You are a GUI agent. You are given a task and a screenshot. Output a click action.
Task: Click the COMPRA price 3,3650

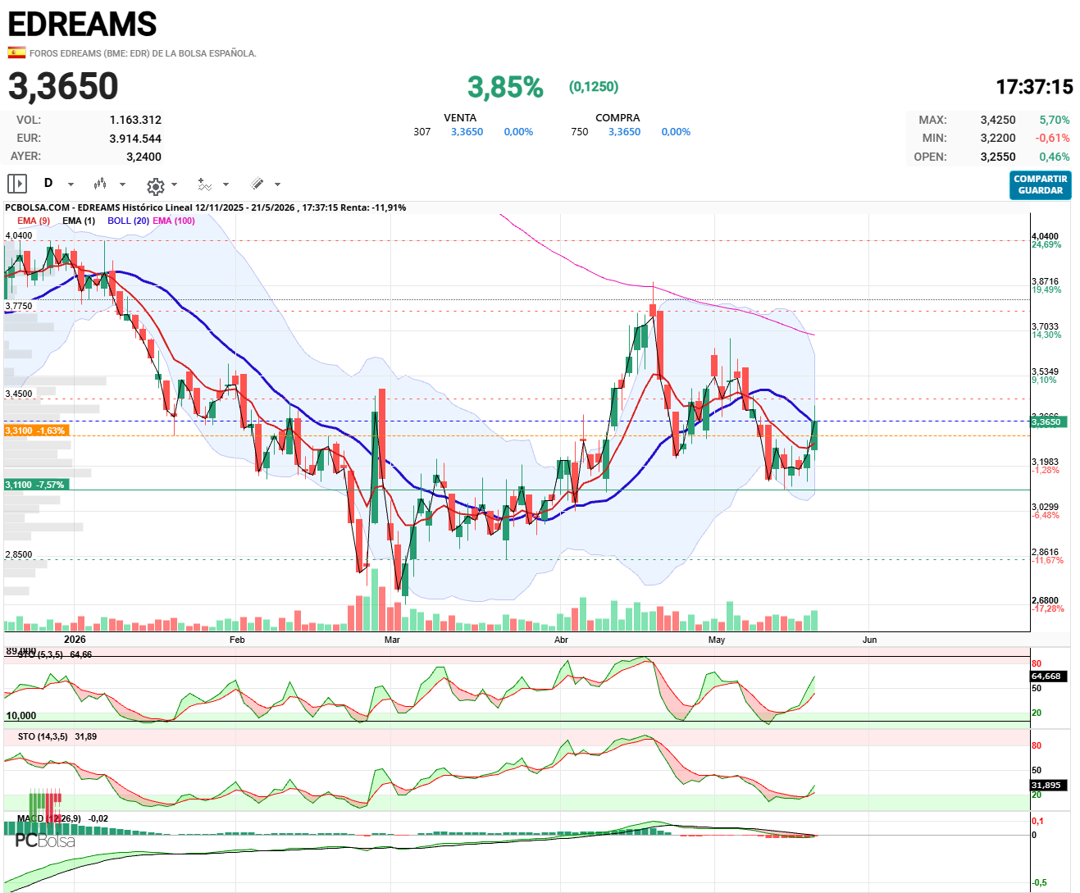(x=624, y=132)
